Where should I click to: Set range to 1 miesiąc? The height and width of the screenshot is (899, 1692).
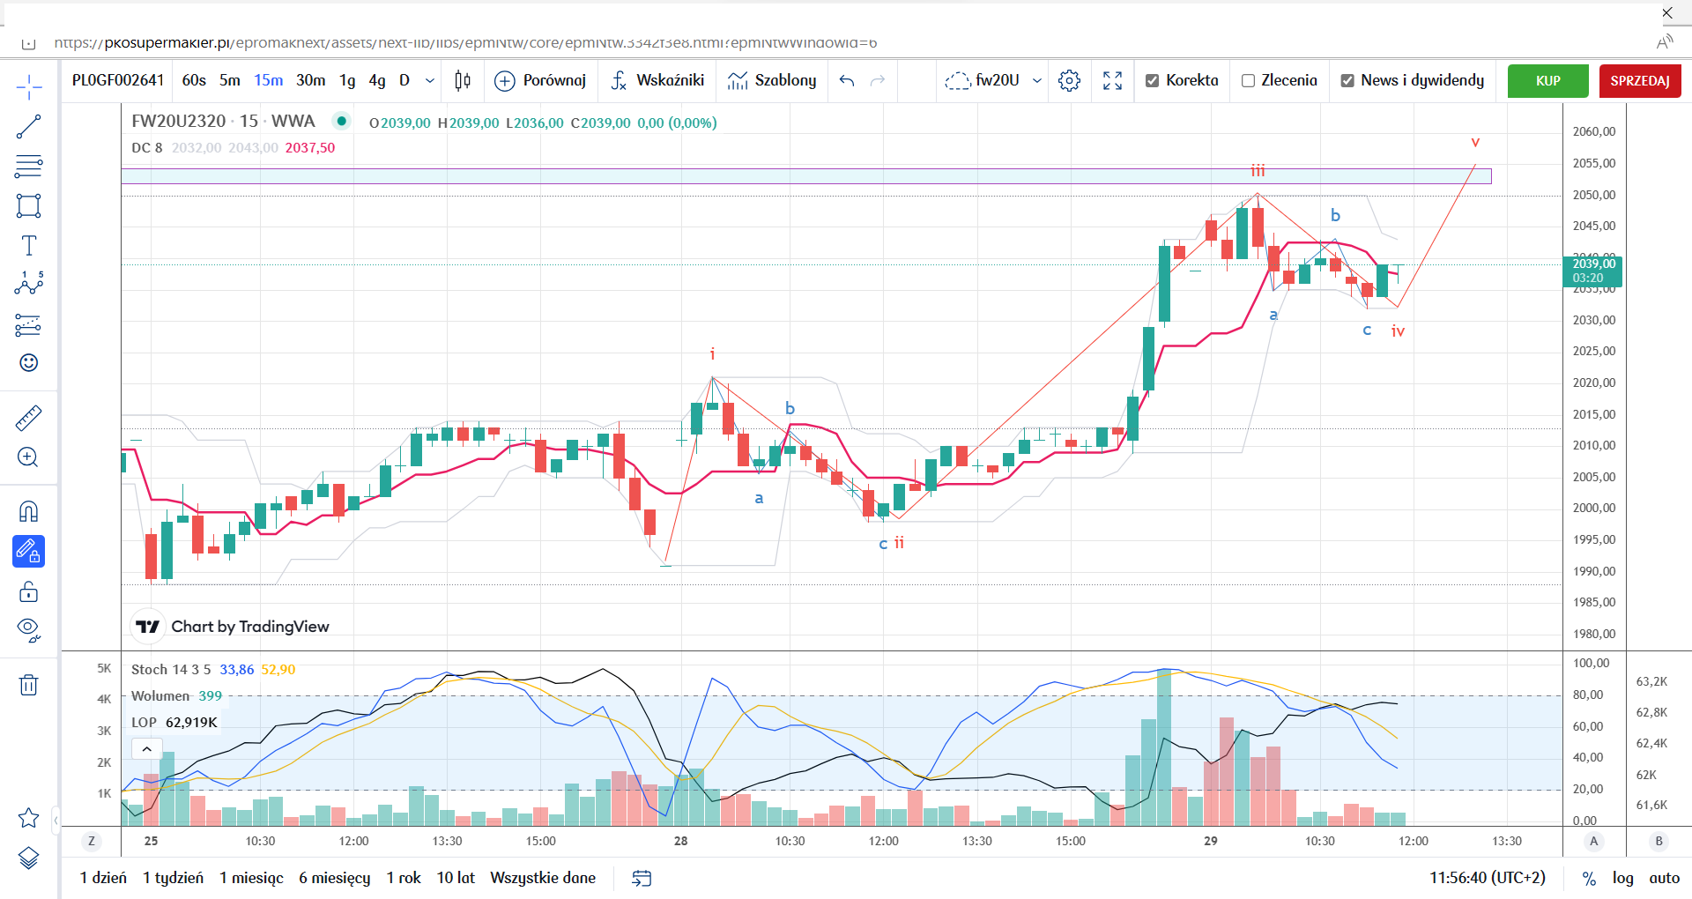251,878
